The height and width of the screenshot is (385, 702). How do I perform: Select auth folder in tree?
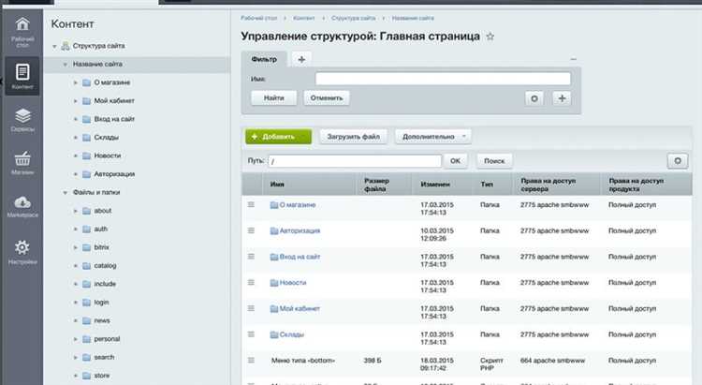coord(101,230)
